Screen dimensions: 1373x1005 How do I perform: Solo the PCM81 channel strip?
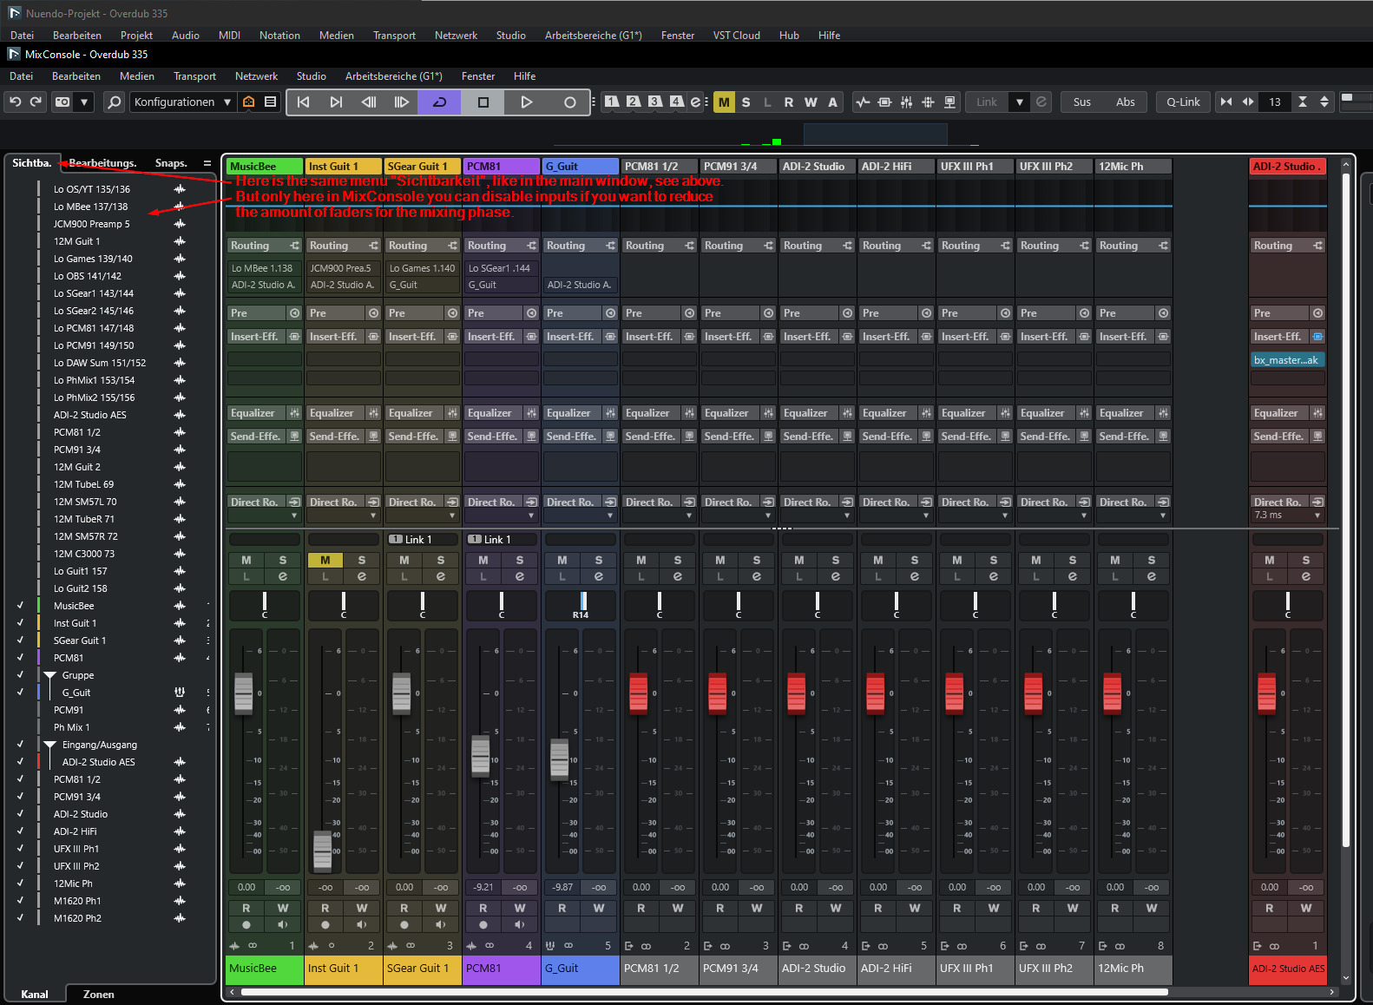click(x=520, y=561)
